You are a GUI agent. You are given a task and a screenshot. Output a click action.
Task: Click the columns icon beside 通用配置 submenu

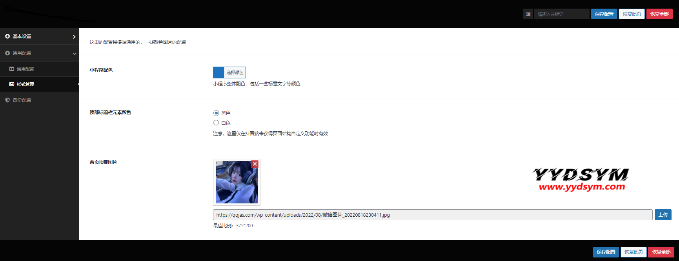click(x=12, y=69)
